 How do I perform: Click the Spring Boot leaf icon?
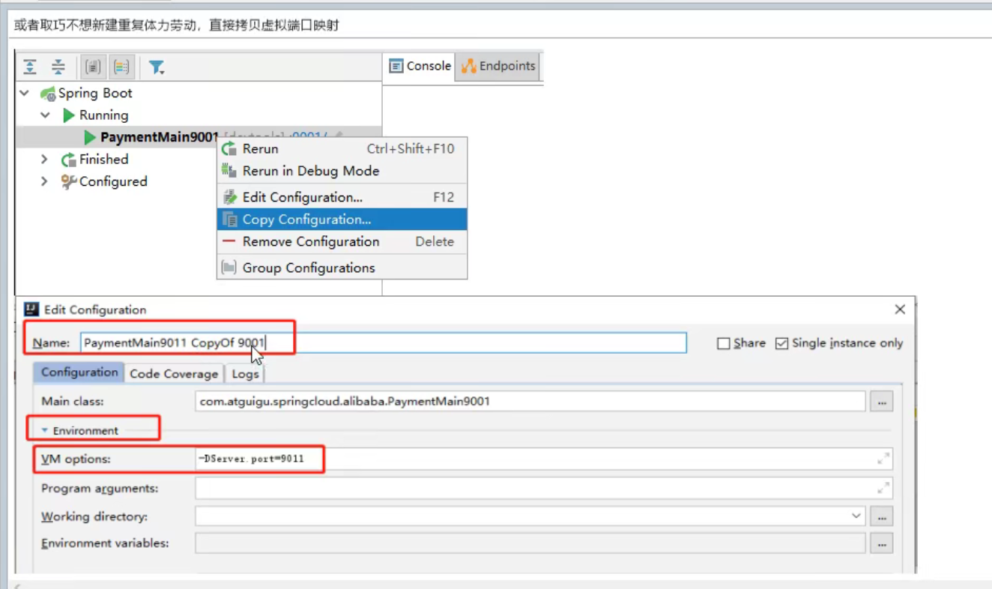[x=48, y=94]
